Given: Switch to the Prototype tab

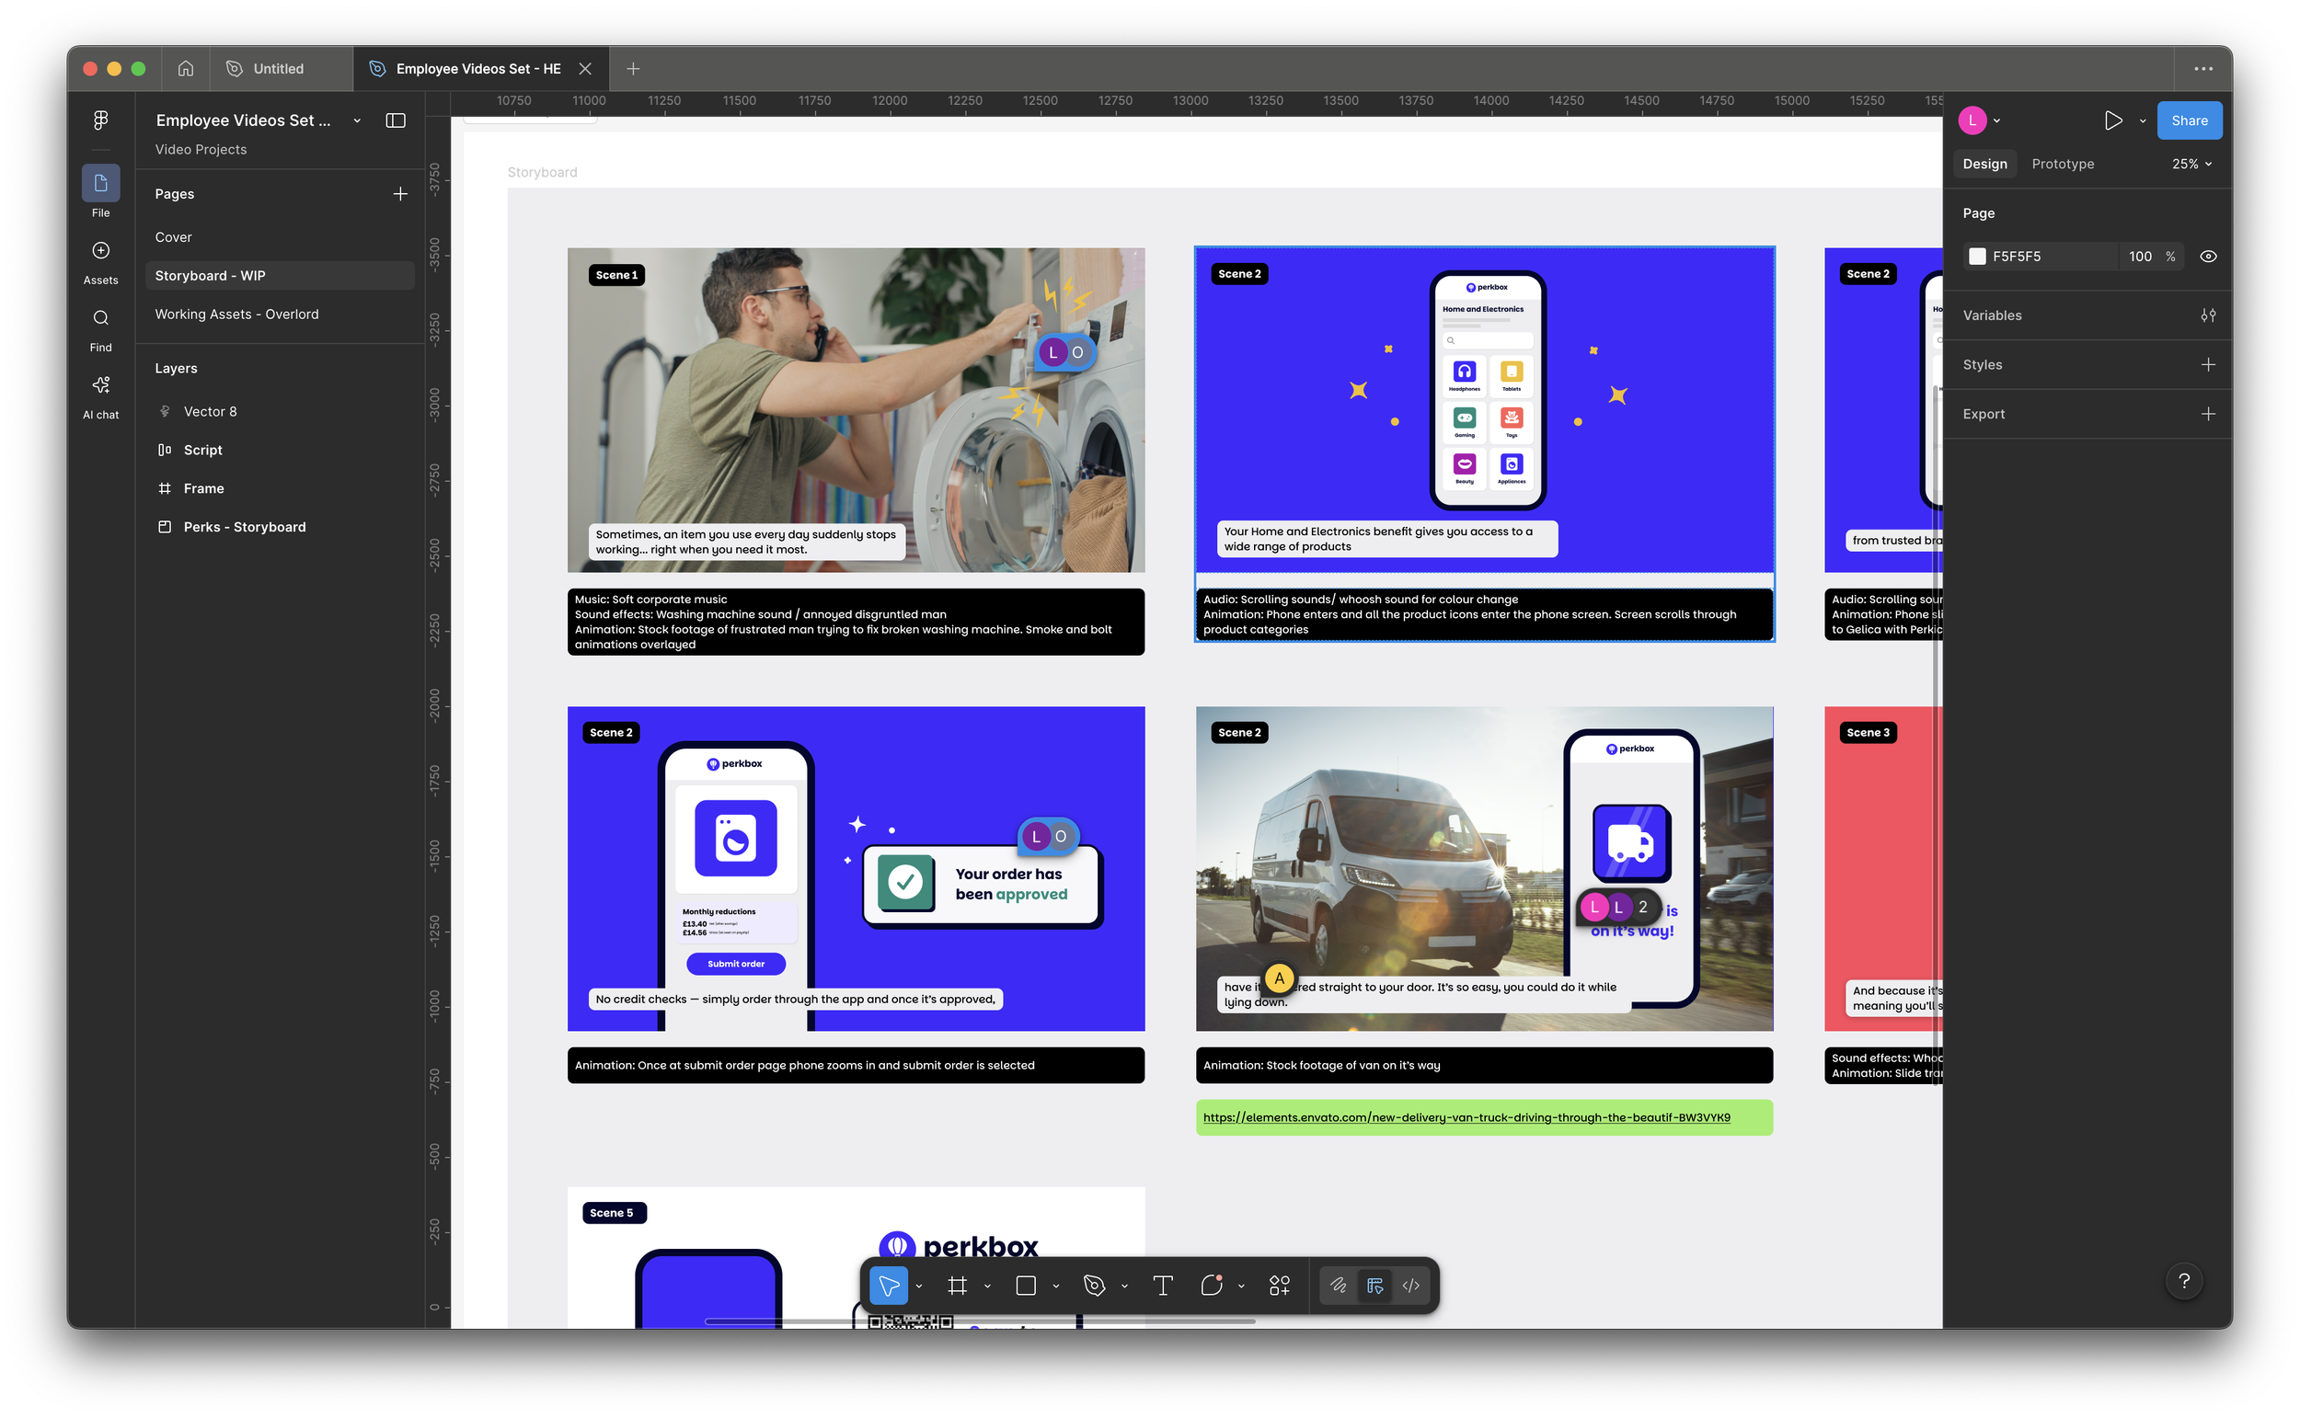Looking at the screenshot, I should [2062, 164].
